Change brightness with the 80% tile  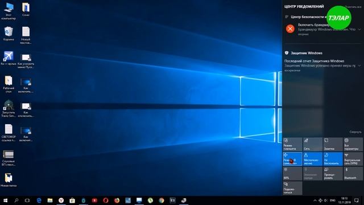pos(292,173)
